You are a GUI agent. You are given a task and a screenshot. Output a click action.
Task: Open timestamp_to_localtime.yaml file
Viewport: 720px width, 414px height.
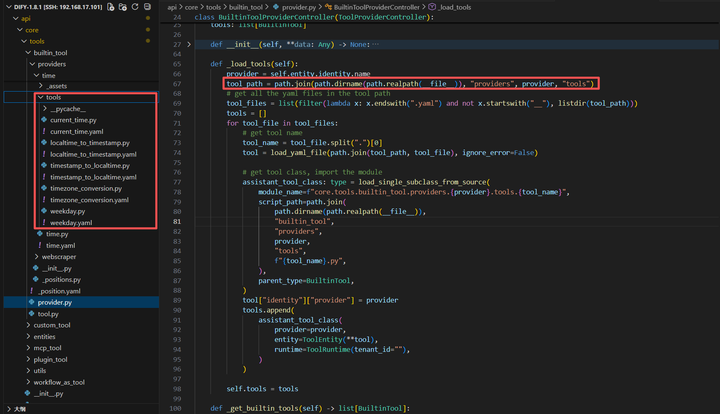93,177
